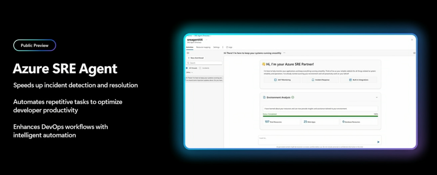
Task: Click the plus icon for New chat thread
Action: click(189, 58)
